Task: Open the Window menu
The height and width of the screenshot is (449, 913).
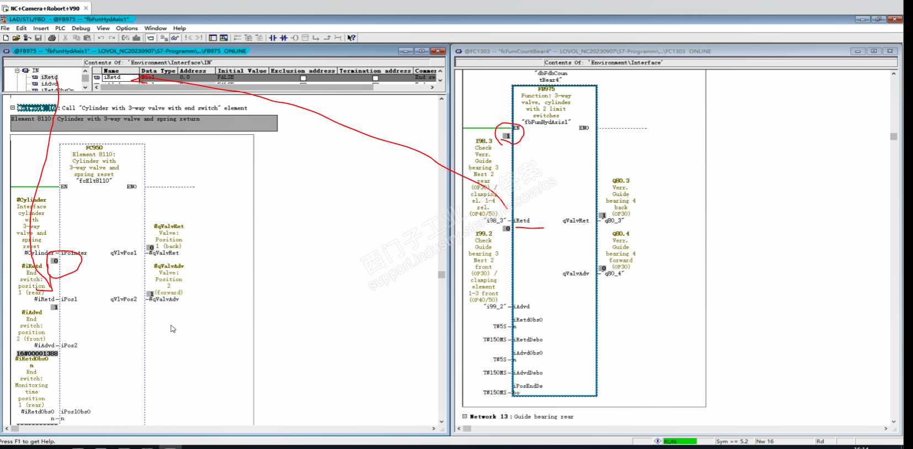Action: pyautogui.click(x=156, y=28)
